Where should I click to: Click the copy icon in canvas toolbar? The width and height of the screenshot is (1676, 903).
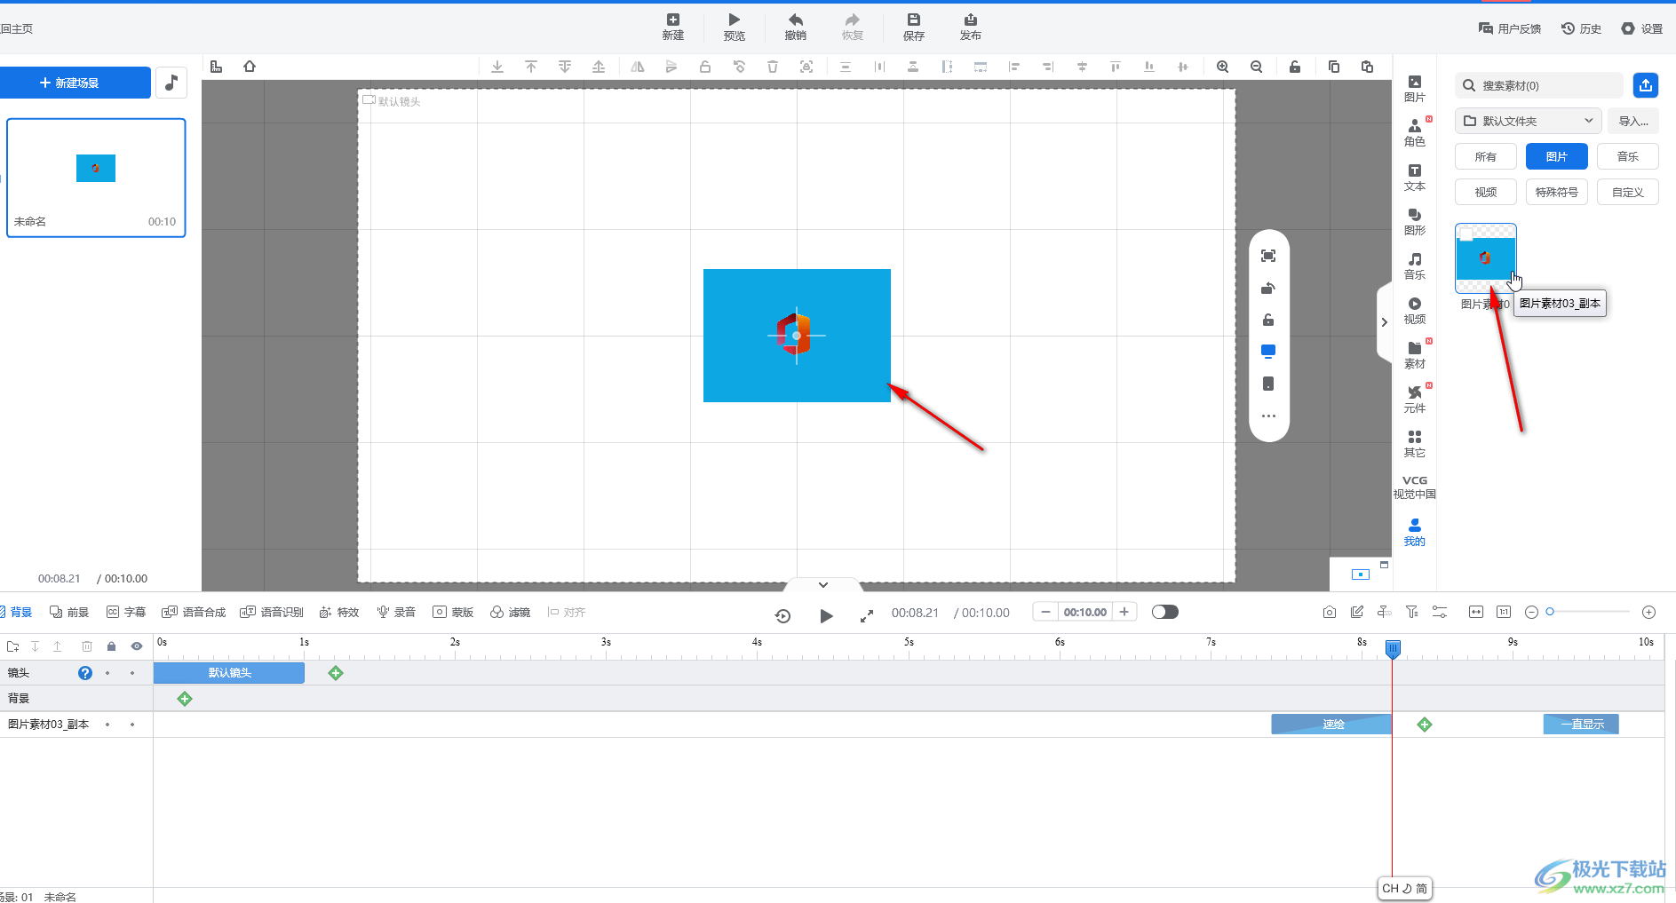pos(1334,67)
